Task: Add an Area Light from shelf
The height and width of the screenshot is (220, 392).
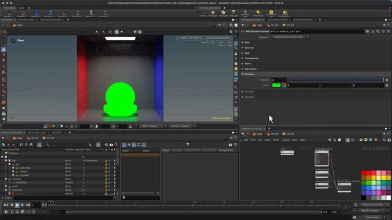Action: (233, 13)
